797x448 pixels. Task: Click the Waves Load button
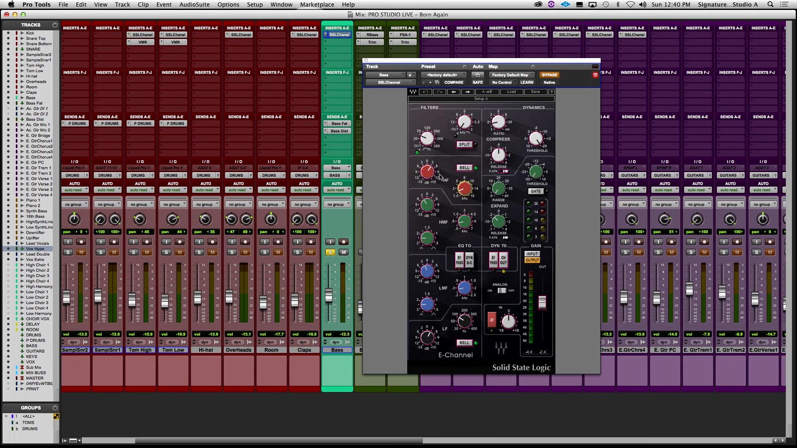click(511, 92)
